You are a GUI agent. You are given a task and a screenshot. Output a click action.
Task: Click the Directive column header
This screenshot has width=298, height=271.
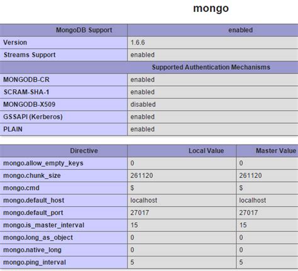[x=84, y=151]
